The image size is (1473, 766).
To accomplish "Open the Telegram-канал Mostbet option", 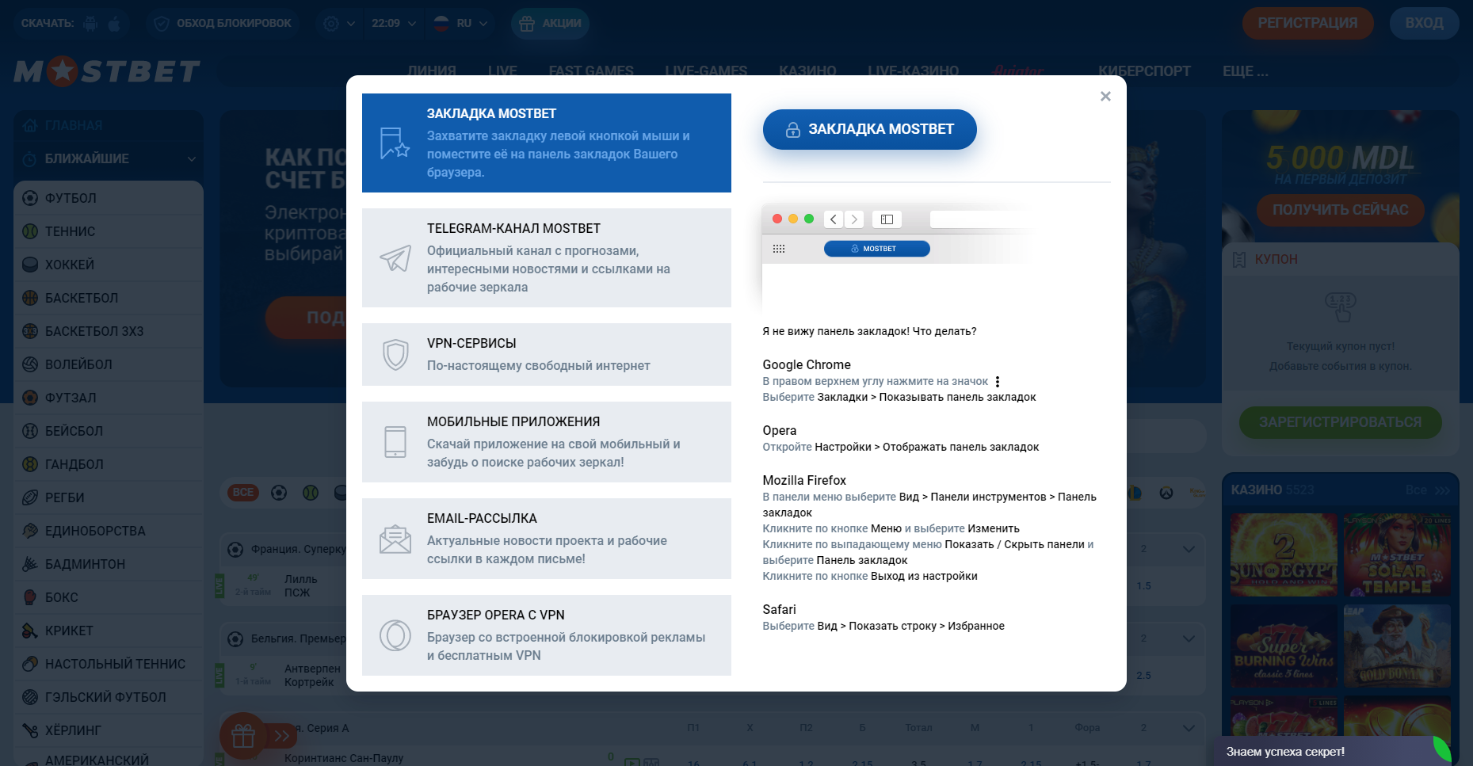I will 546,257.
